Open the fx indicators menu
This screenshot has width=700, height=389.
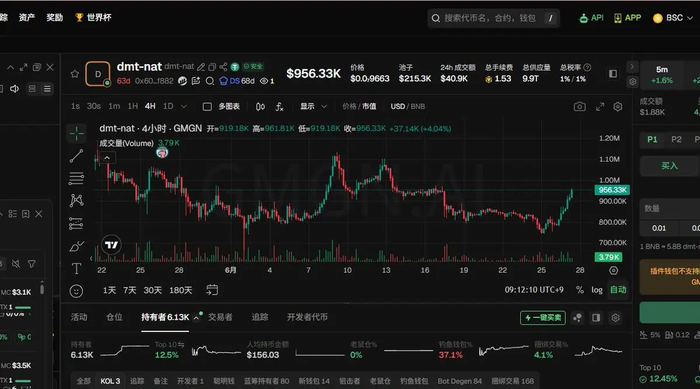point(279,107)
